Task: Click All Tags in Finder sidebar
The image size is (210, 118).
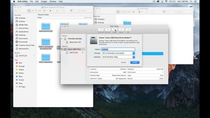Action: 22,87
